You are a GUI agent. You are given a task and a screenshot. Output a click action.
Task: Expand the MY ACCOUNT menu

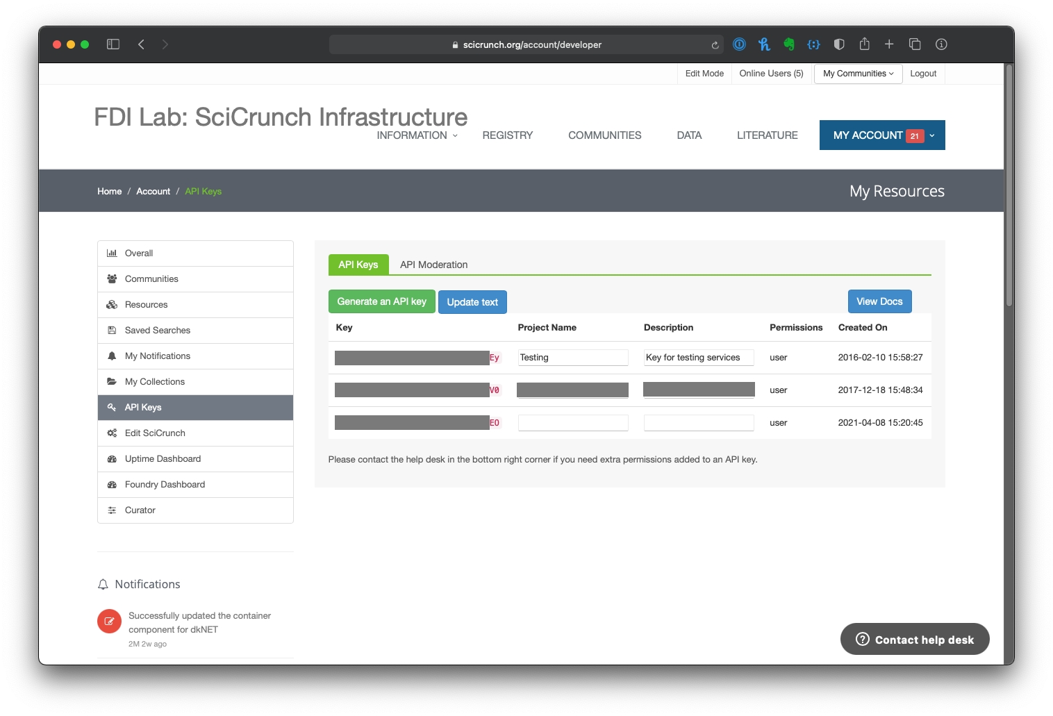point(881,135)
